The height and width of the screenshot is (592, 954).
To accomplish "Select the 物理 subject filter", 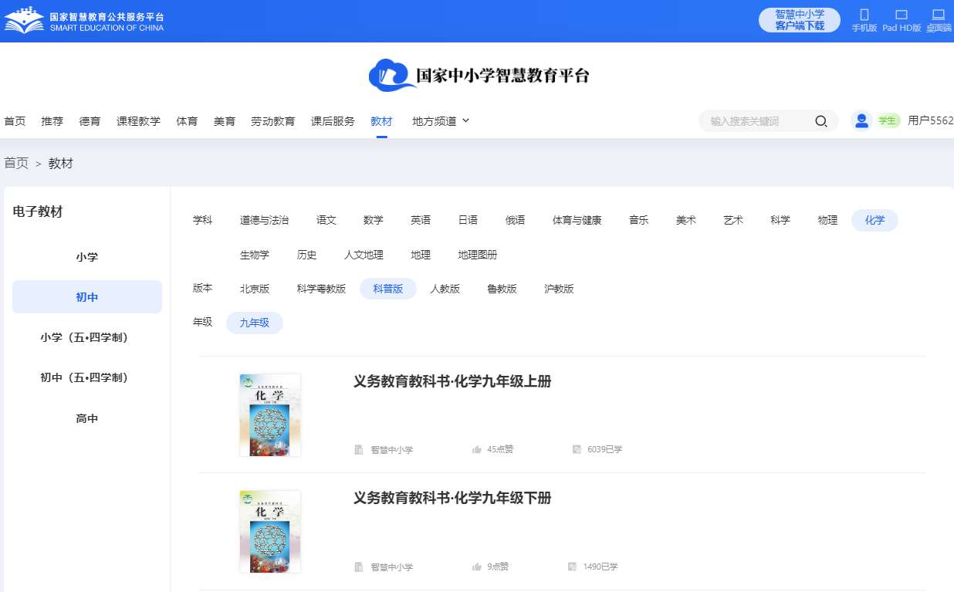I will pos(827,220).
